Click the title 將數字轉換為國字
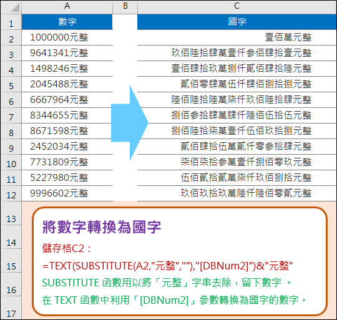 point(102,227)
